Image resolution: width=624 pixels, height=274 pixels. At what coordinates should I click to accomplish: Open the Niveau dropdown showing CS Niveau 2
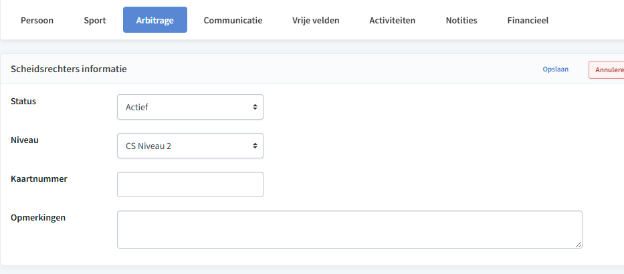coord(190,146)
